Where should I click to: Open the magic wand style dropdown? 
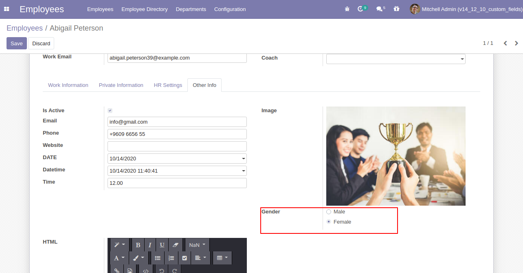tap(120, 245)
